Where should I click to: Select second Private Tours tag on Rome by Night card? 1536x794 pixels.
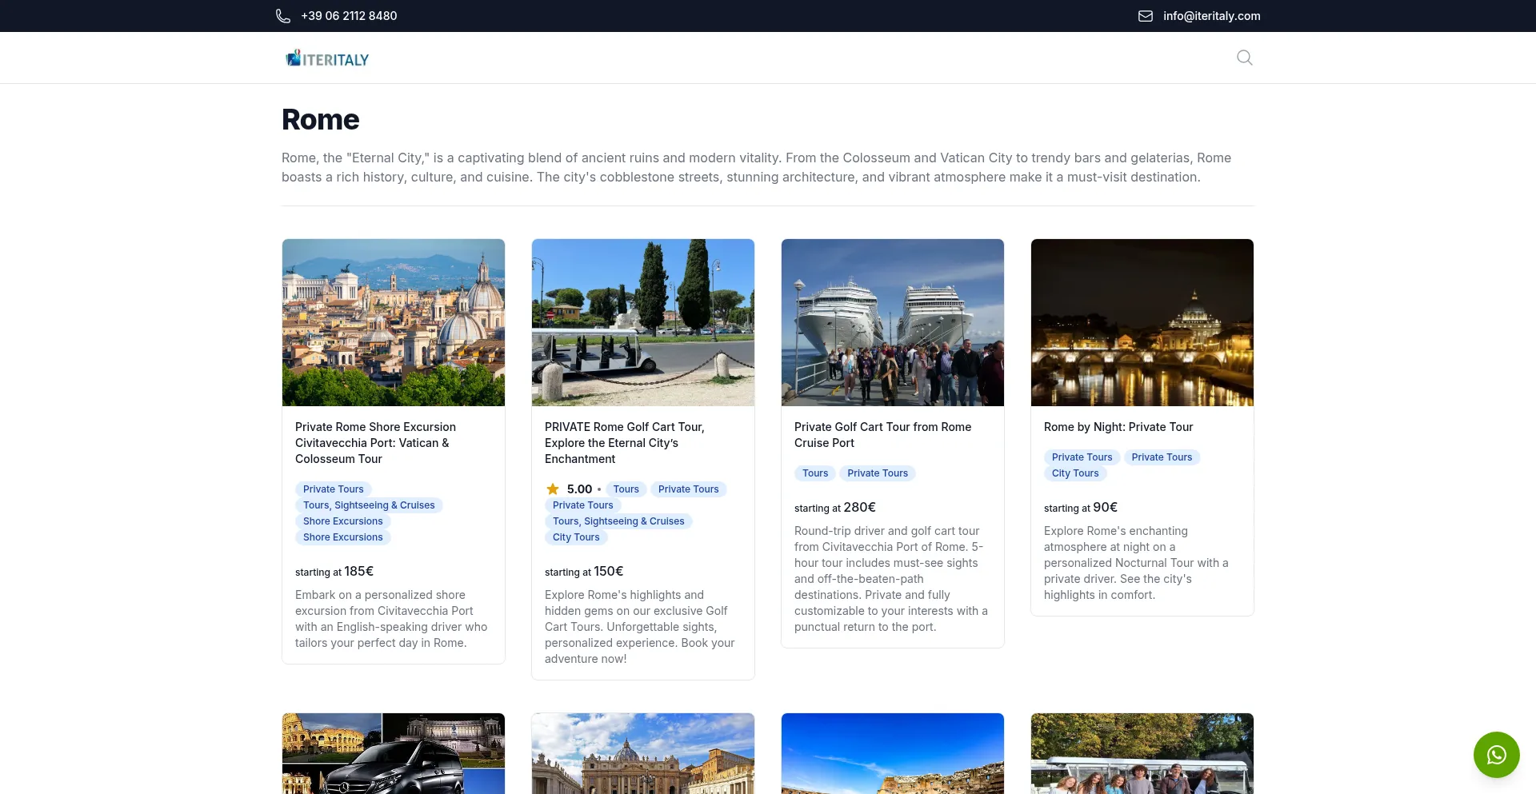click(x=1162, y=457)
